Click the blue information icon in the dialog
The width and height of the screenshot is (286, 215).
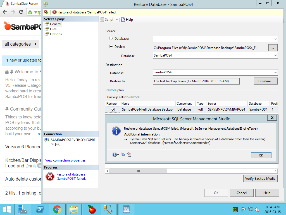point(116,131)
